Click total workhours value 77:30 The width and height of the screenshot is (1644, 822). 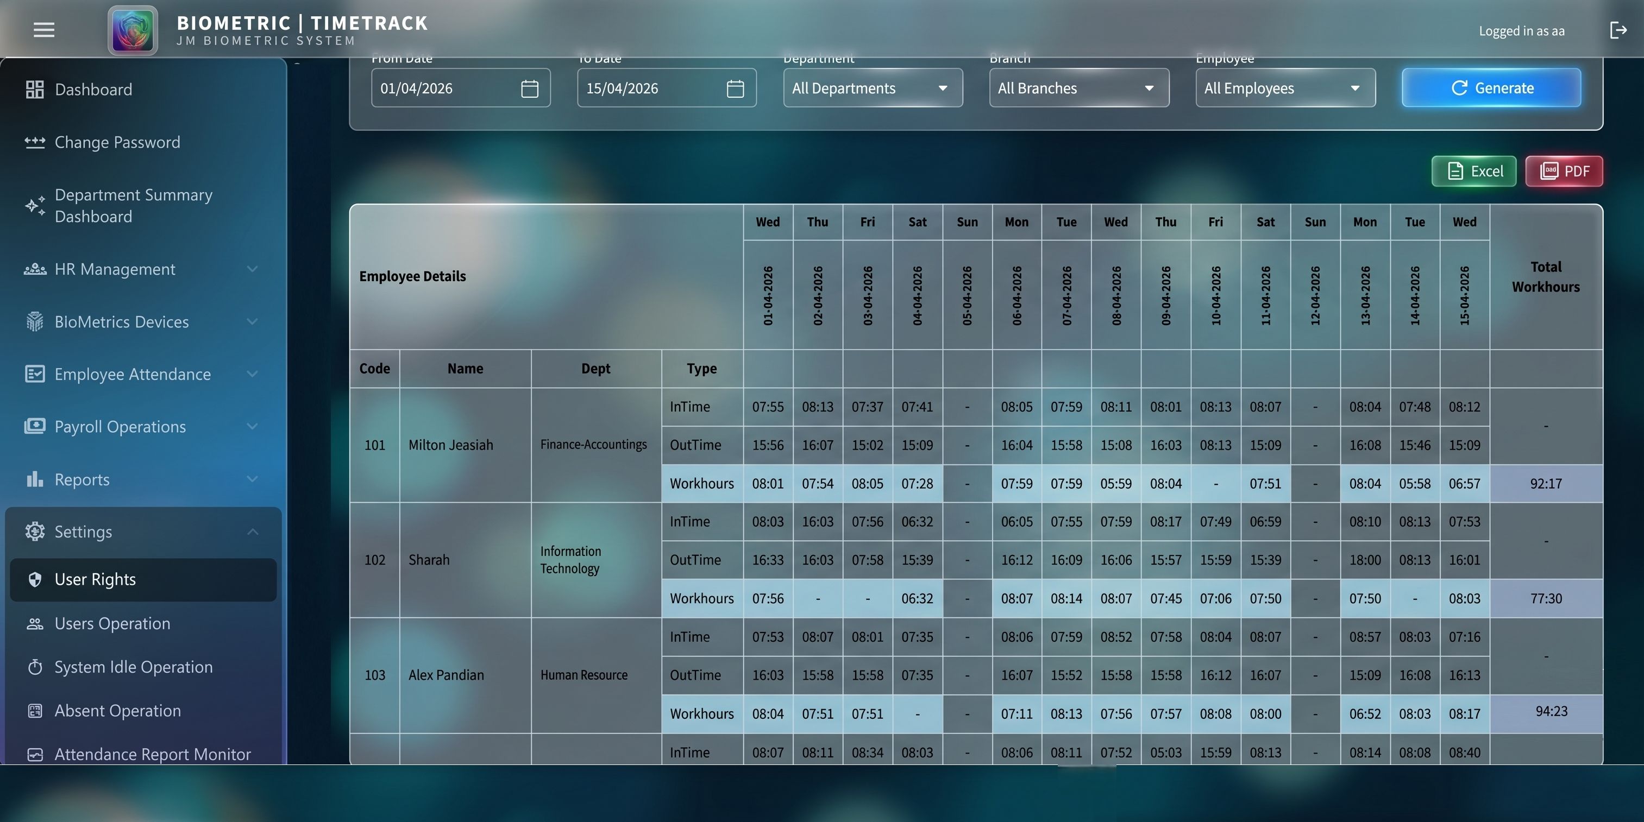pyautogui.click(x=1546, y=598)
